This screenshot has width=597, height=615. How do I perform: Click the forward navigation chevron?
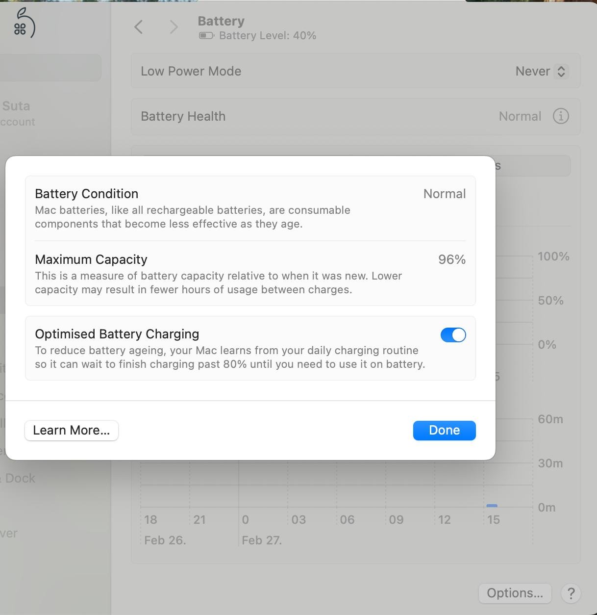[x=174, y=27]
